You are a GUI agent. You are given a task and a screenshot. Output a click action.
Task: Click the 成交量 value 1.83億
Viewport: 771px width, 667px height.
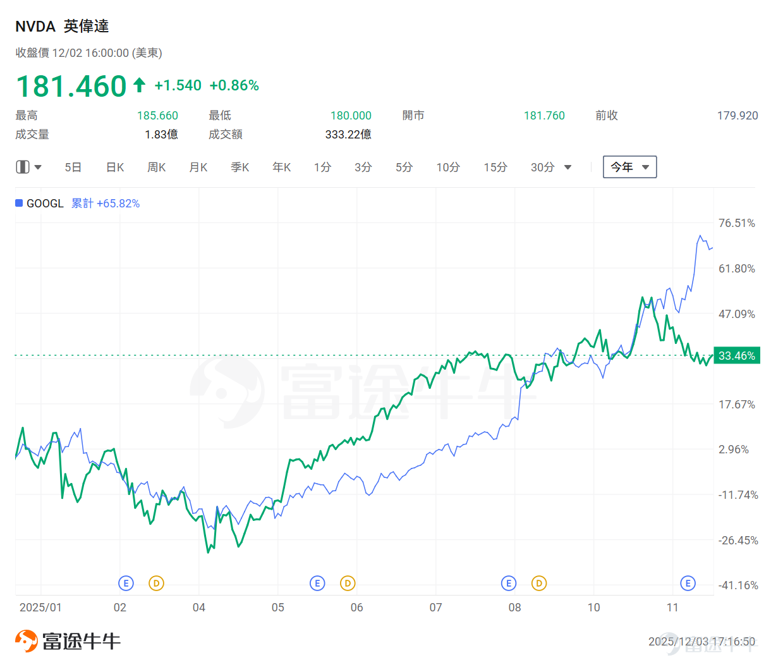[161, 135]
